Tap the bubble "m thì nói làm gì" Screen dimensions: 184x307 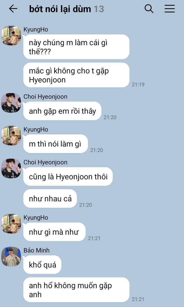coord(55,144)
